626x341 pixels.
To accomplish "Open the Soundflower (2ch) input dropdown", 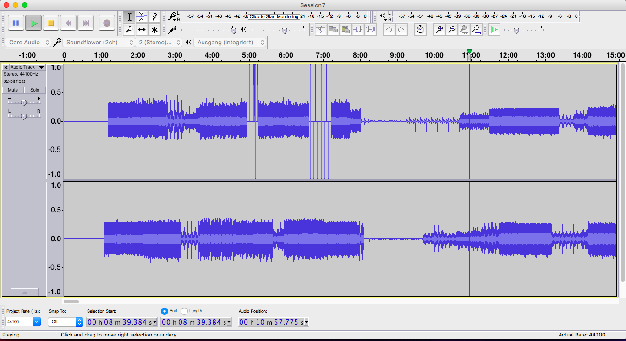I will tap(99, 43).
